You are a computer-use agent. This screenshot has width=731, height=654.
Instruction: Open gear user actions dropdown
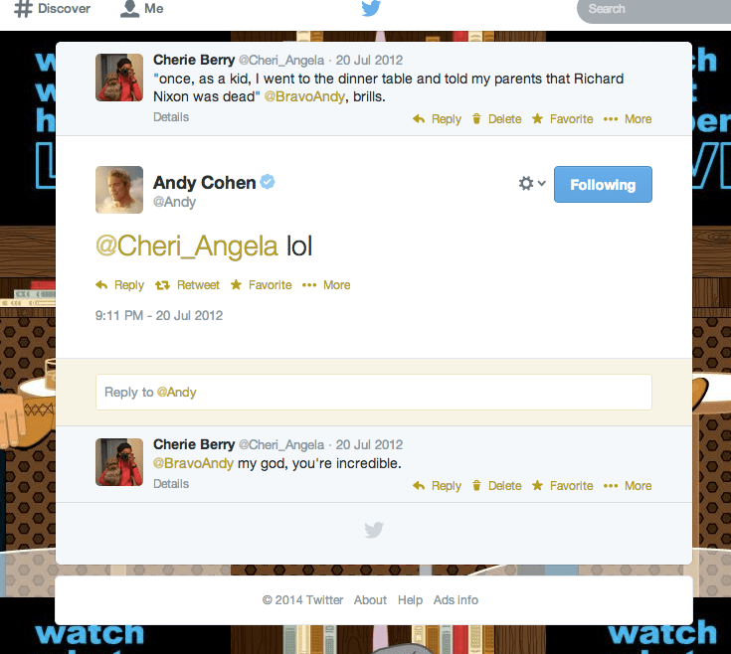532,184
